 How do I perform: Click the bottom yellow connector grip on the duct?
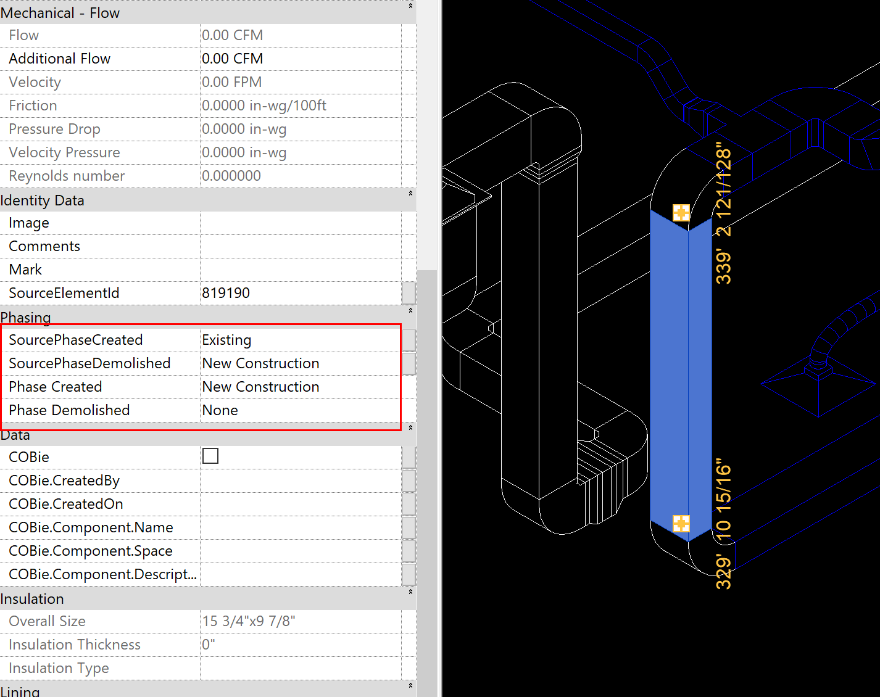[x=681, y=524]
